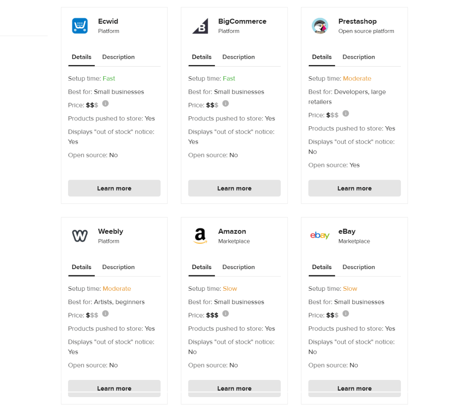Click Learn more under Ecwid
Image resolution: width=451 pixels, height=407 pixels.
pos(114,188)
